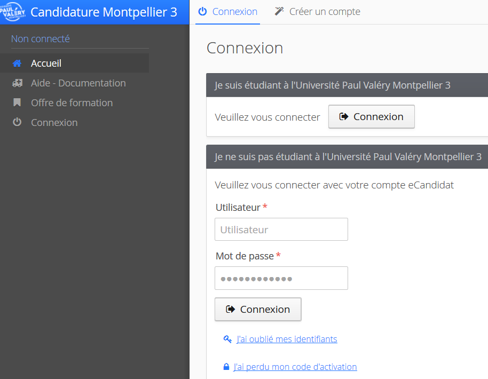Switch to the Connexion tab at top

[x=228, y=12]
